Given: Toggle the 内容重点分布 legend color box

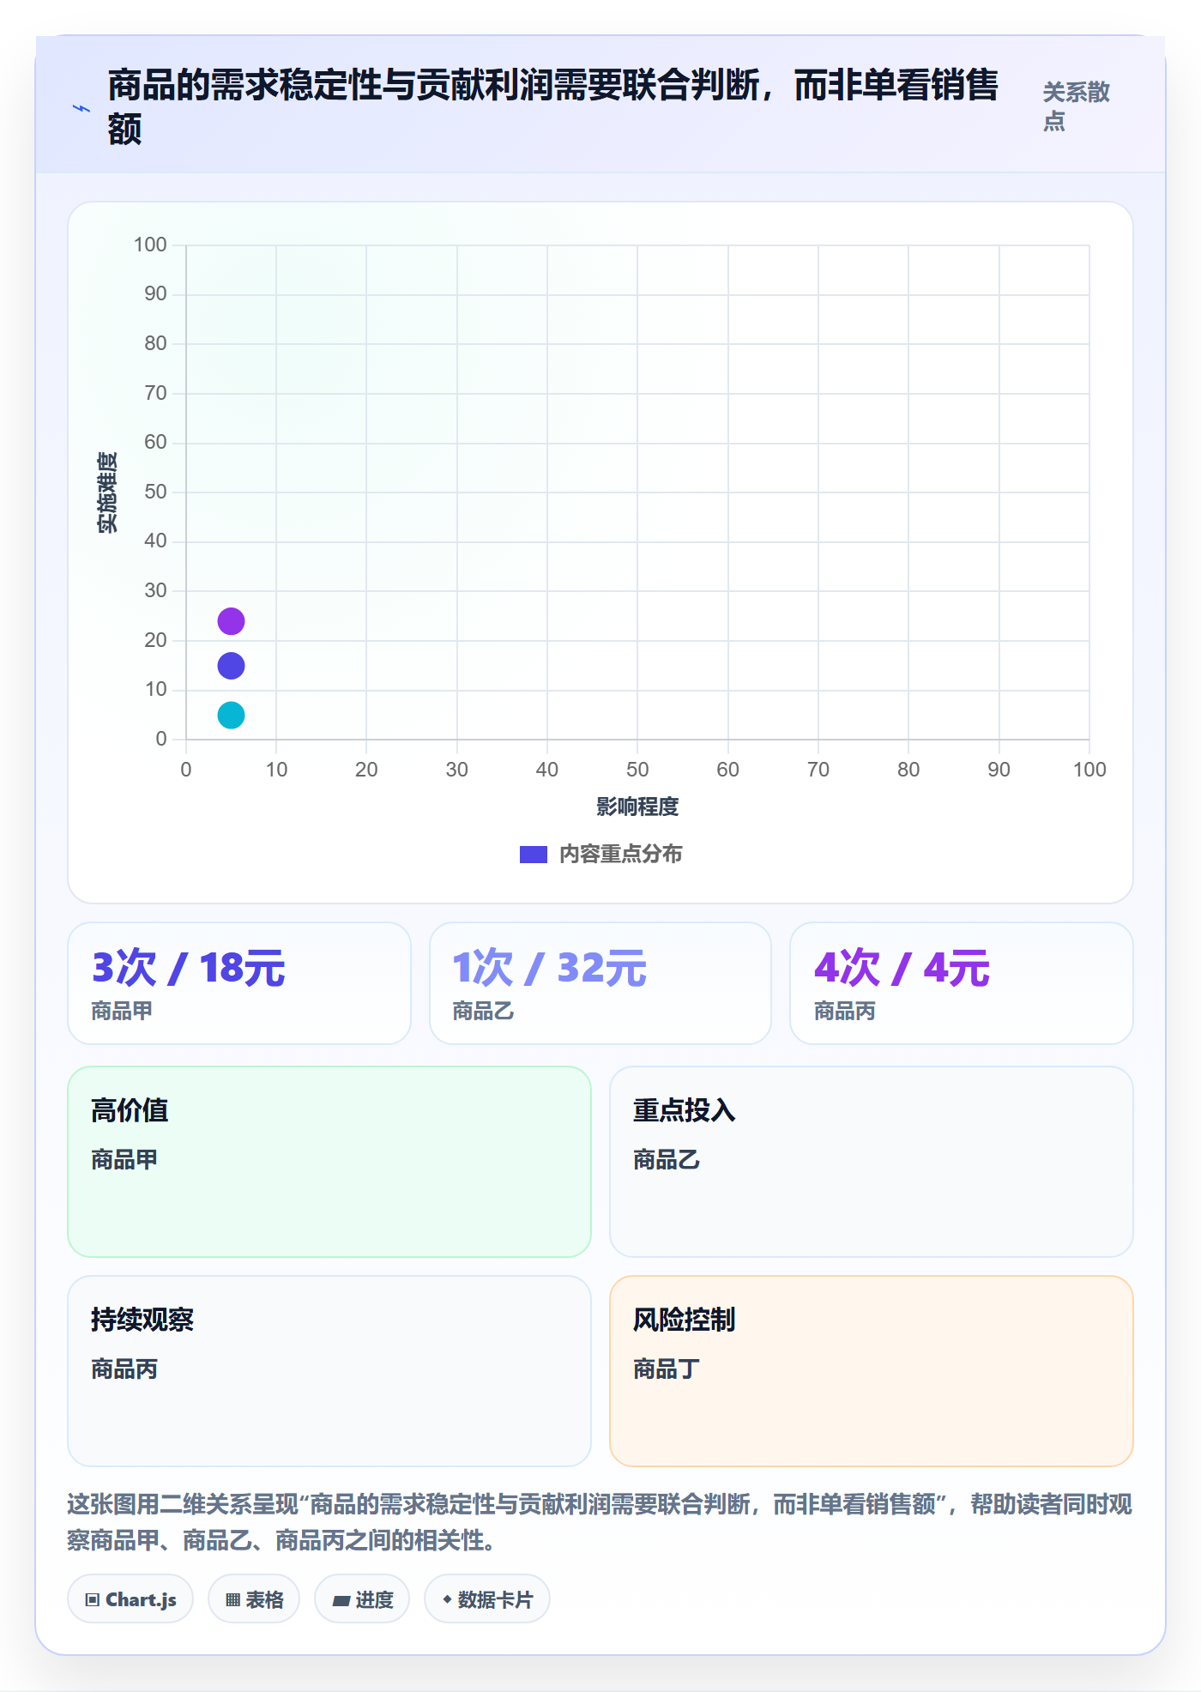Looking at the screenshot, I should pyautogui.click(x=534, y=855).
